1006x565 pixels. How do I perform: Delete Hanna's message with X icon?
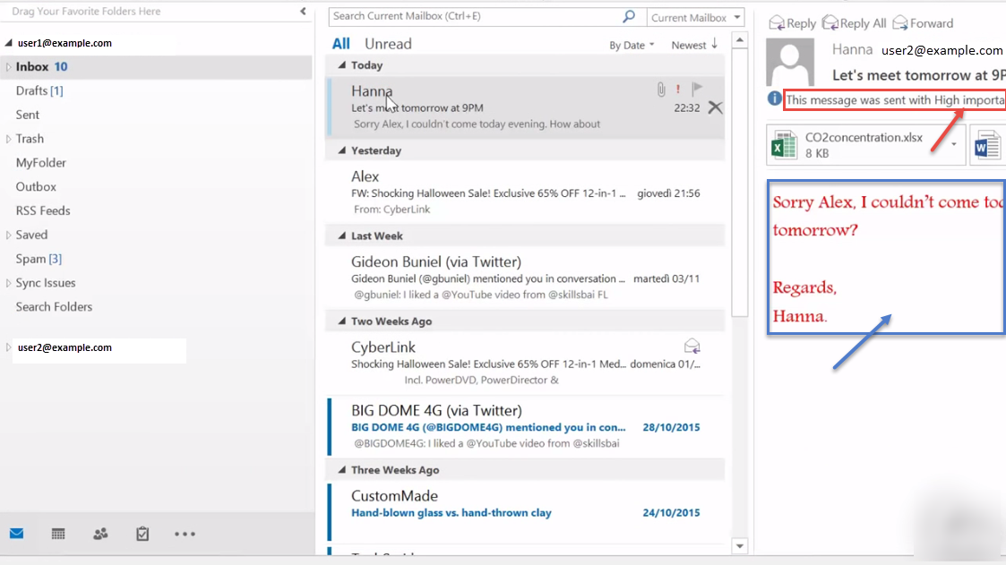715,107
